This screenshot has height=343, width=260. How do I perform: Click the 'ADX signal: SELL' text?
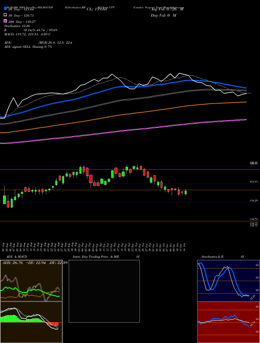coord(28,47)
